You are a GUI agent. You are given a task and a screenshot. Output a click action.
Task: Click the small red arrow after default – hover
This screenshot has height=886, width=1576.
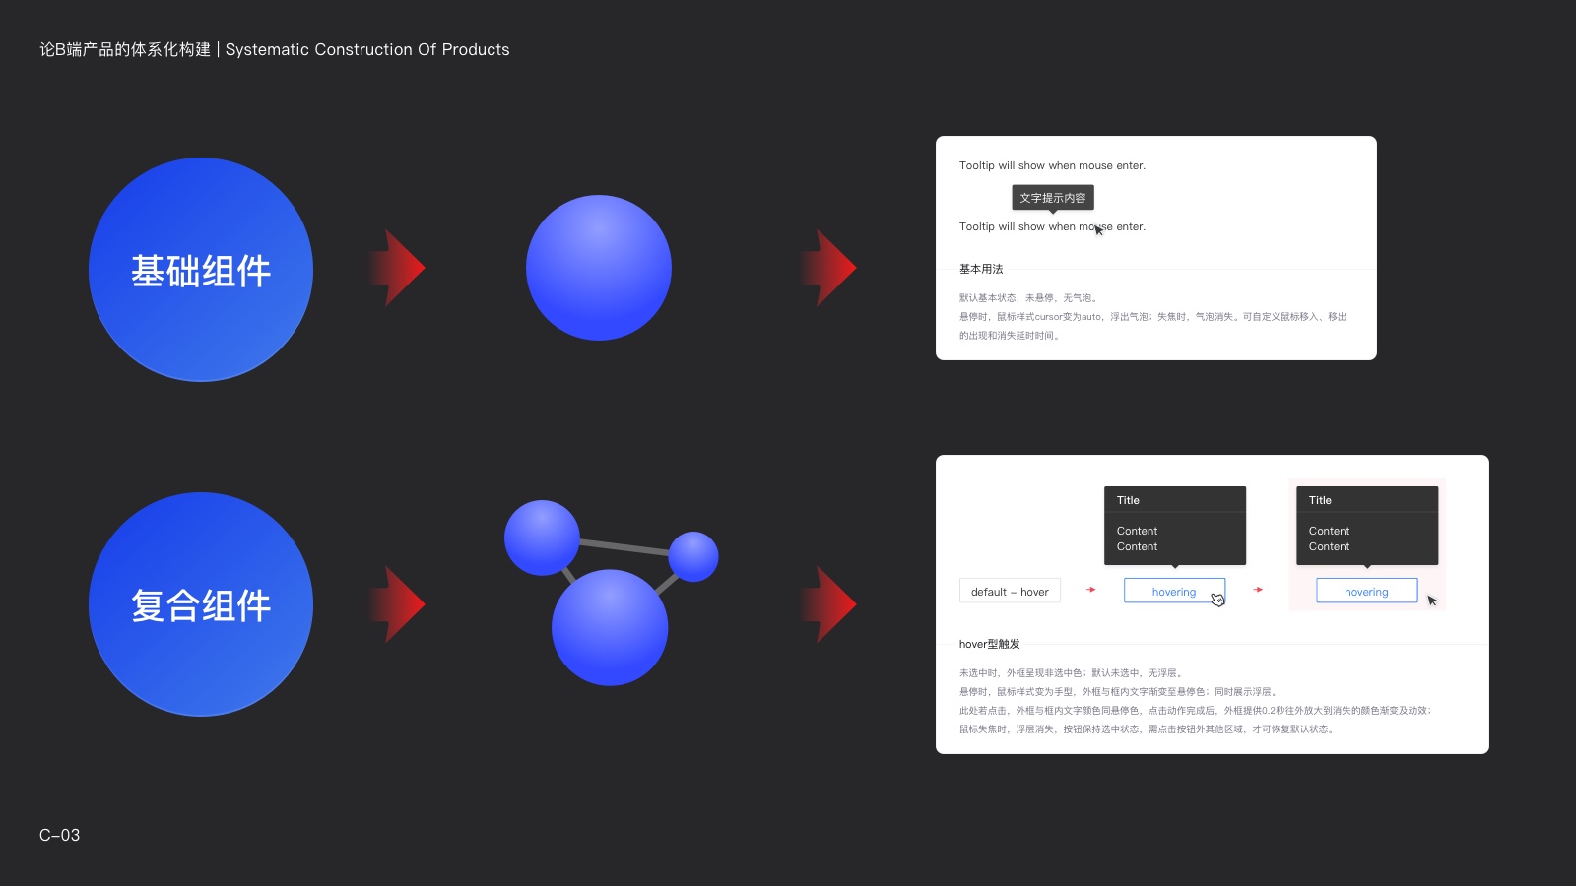tap(1091, 590)
